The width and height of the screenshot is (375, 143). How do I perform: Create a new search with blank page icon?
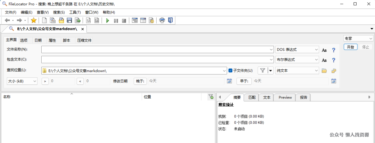[x=44, y=20]
